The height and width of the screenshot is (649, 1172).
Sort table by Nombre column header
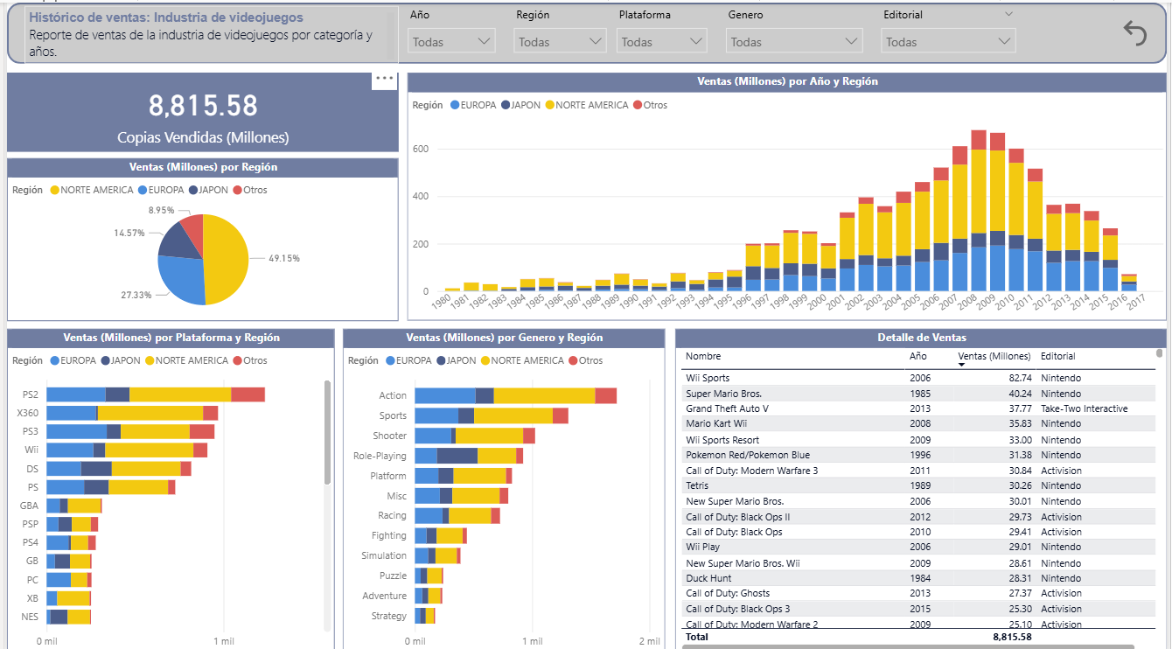click(703, 356)
